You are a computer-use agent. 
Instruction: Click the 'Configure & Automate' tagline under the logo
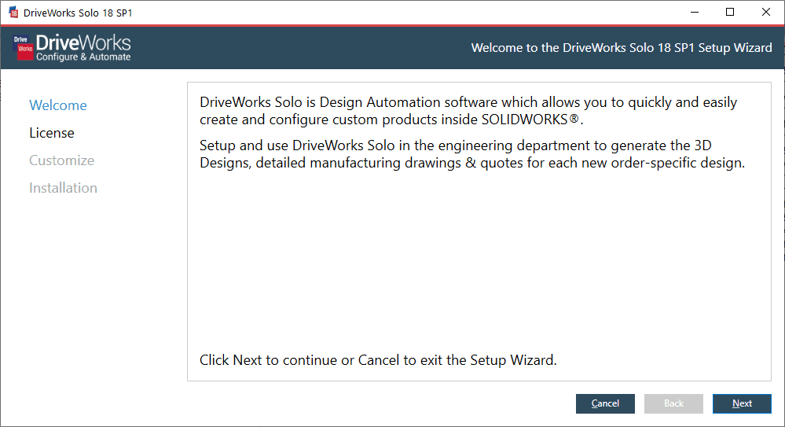click(83, 57)
